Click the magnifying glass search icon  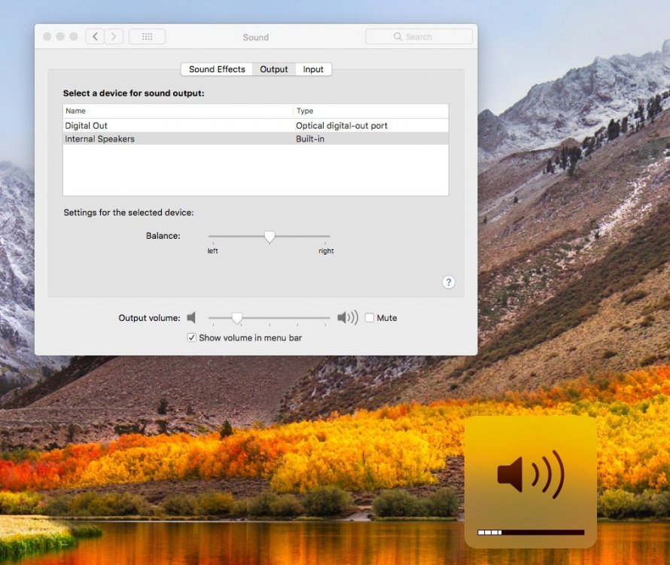pyautogui.click(x=397, y=37)
